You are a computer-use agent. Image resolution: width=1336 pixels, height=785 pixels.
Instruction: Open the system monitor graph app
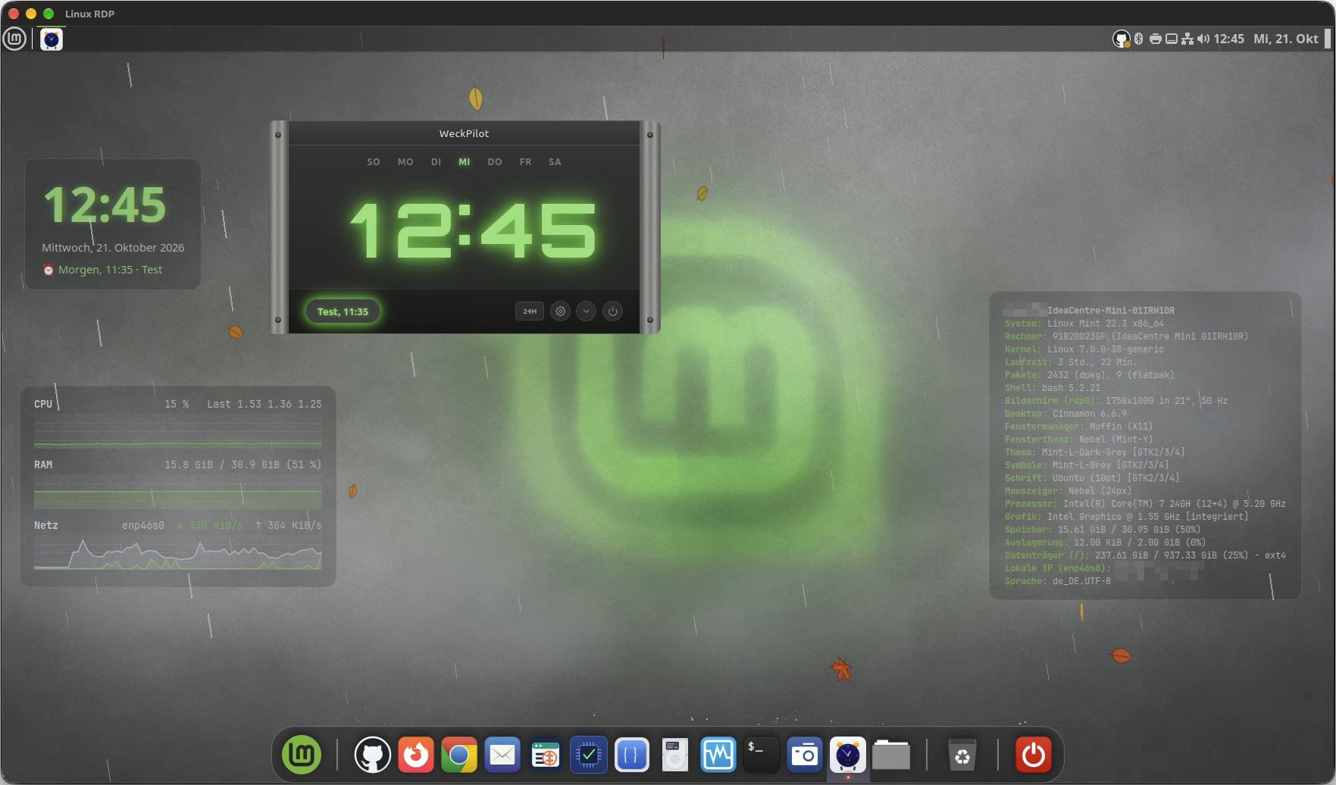718,755
